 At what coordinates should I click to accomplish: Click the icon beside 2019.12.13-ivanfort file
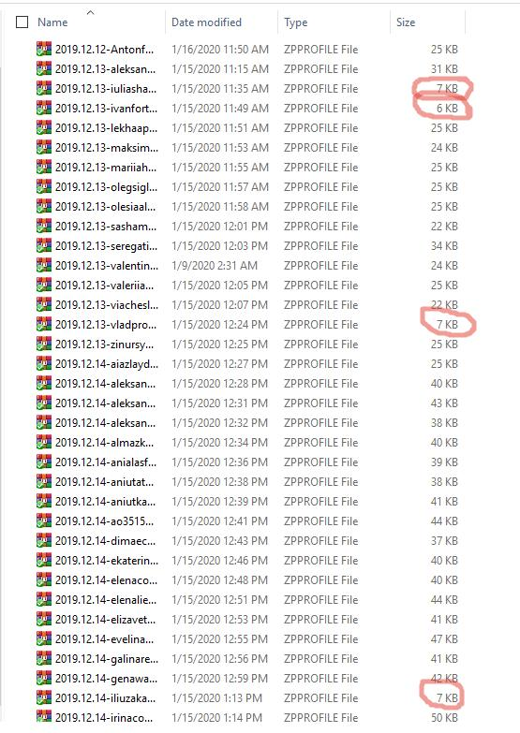(x=43, y=108)
